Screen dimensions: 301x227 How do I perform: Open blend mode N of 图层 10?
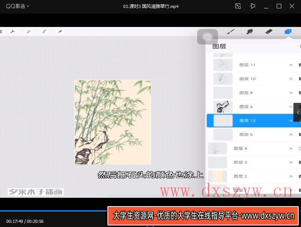coord(291,79)
